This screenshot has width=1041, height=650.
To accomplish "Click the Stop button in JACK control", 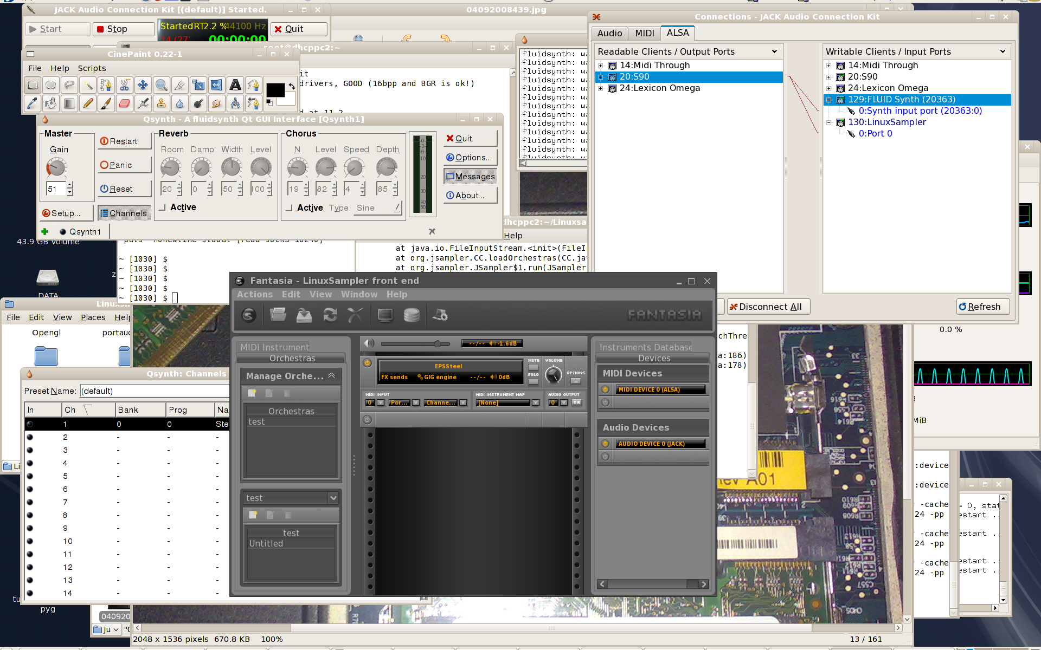I will click(124, 29).
